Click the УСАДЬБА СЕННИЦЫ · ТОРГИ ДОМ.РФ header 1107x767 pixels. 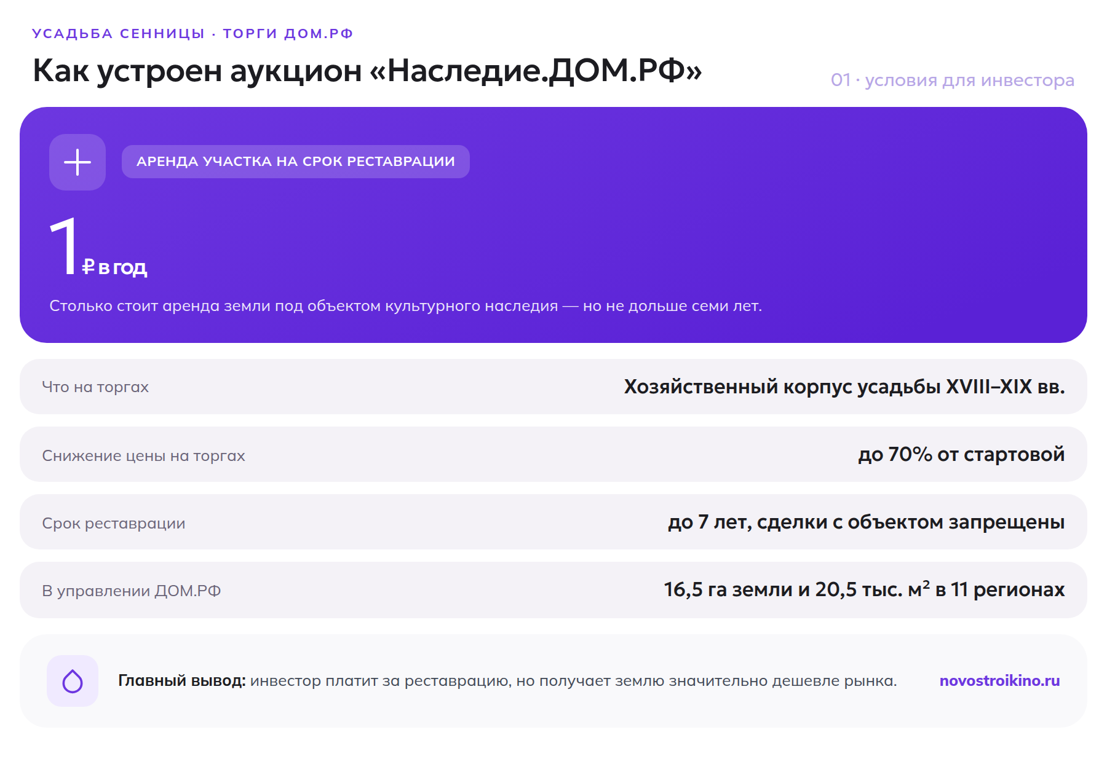click(x=192, y=33)
